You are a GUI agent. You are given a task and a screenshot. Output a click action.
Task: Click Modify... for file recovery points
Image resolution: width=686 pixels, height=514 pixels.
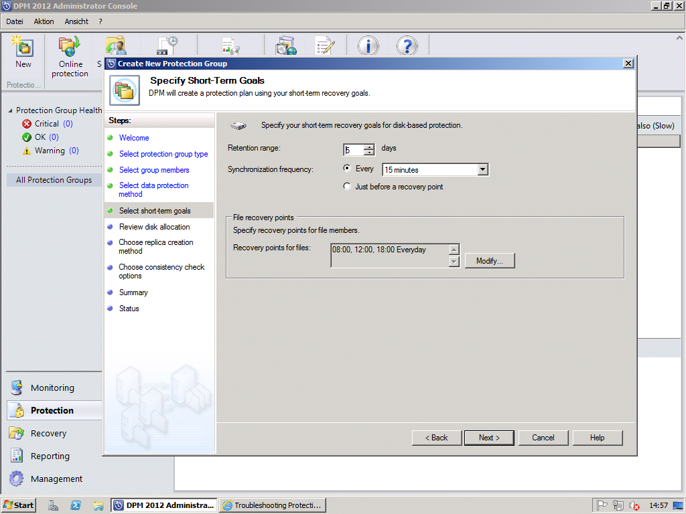click(x=490, y=261)
